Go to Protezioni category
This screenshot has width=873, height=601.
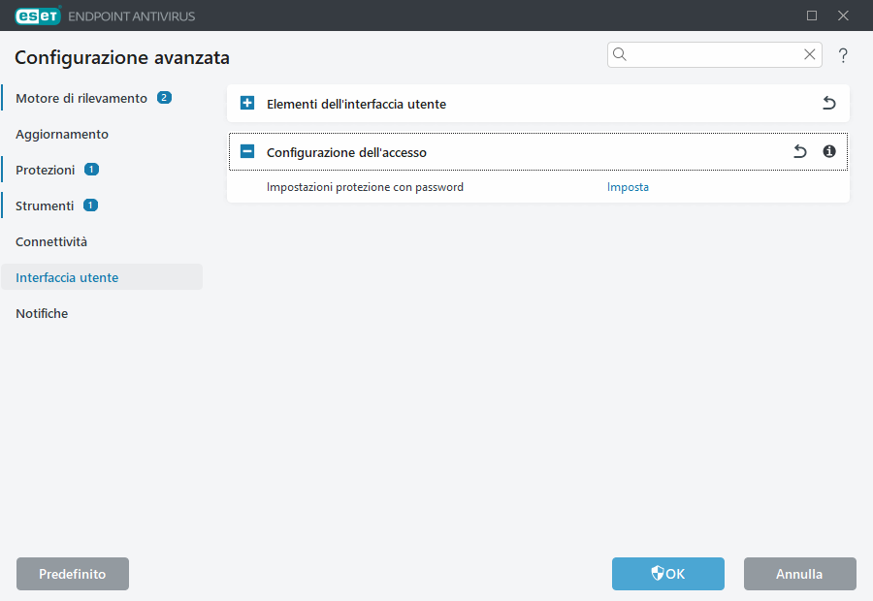pos(46,170)
